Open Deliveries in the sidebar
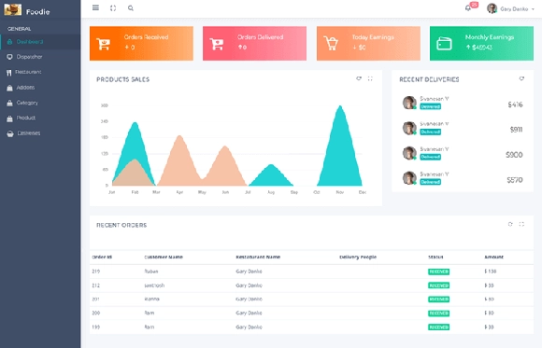The height and width of the screenshot is (348, 542). [40, 132]
